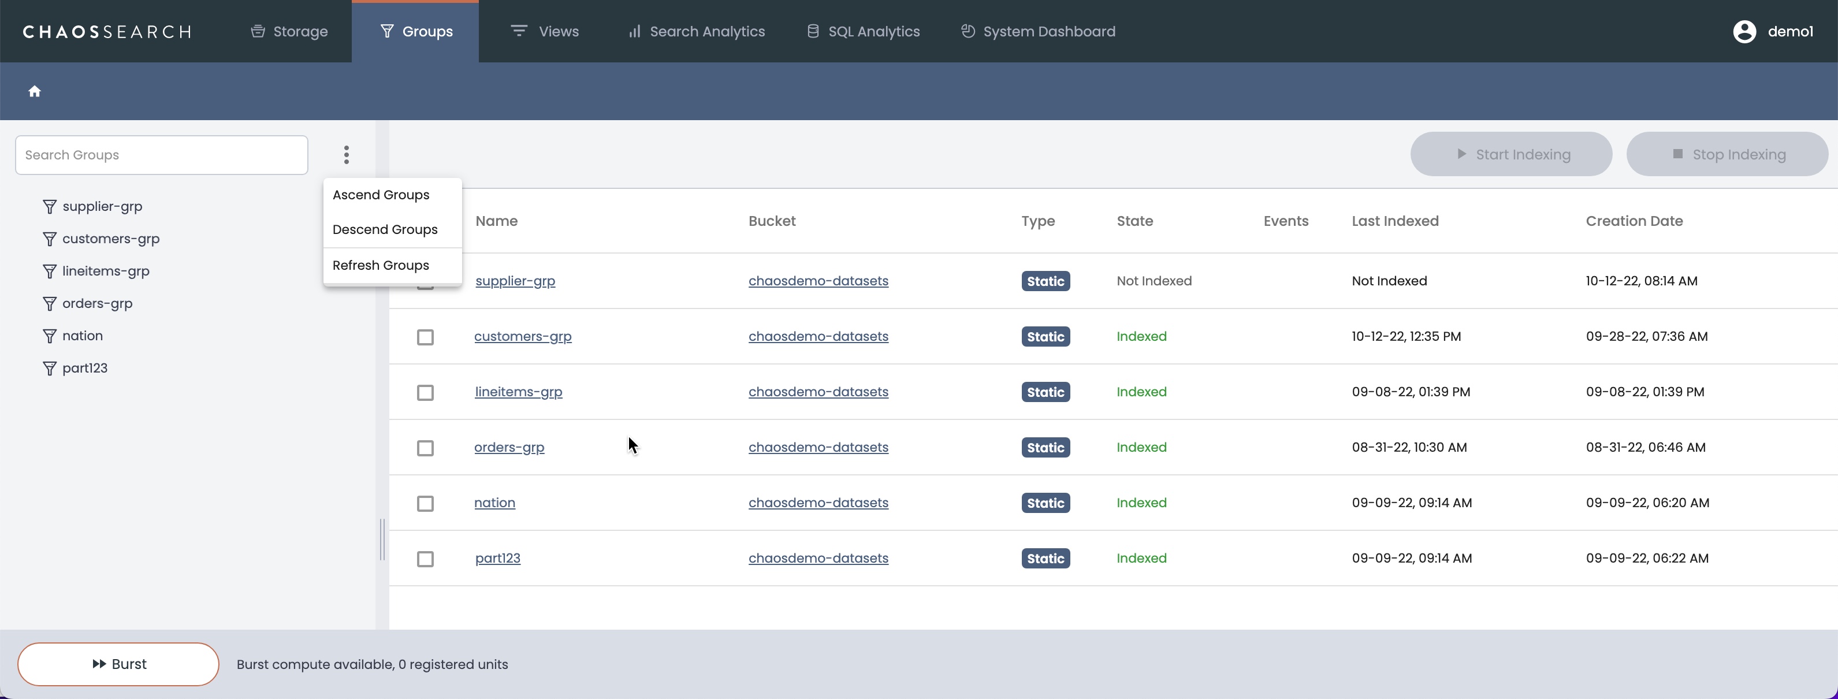Click filter icon beside supplier-grp in sidebar
The height and width of the screenshot is (699, 1838).
pos(49,207)
